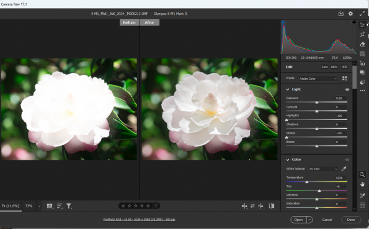The width and height of the screenshot is (369, 229).
Task: Copy current settings to before icon
Action: click(x=260, y=206)
